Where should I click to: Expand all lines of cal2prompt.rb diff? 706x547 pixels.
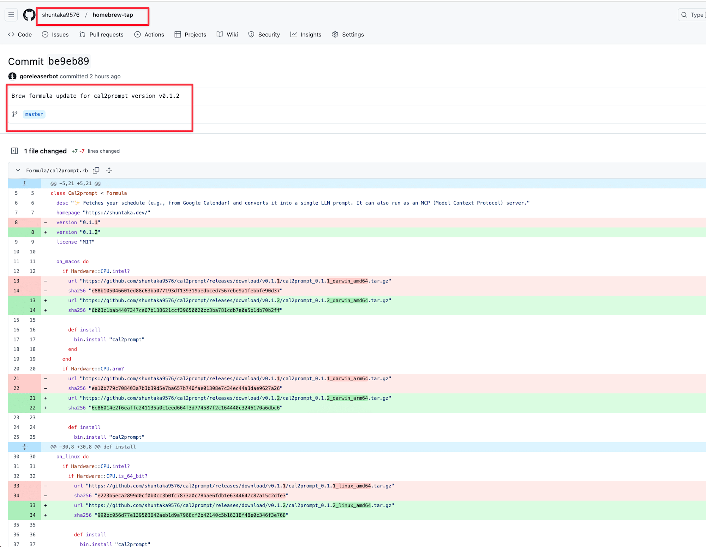[x=109, y=170]
